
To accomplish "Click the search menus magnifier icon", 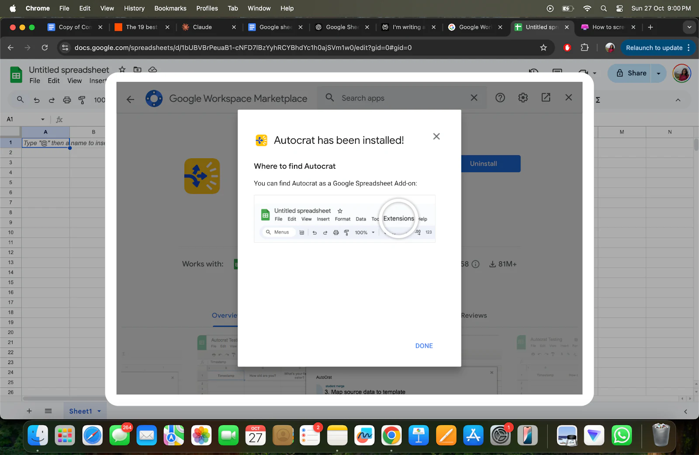I will 20,100.
